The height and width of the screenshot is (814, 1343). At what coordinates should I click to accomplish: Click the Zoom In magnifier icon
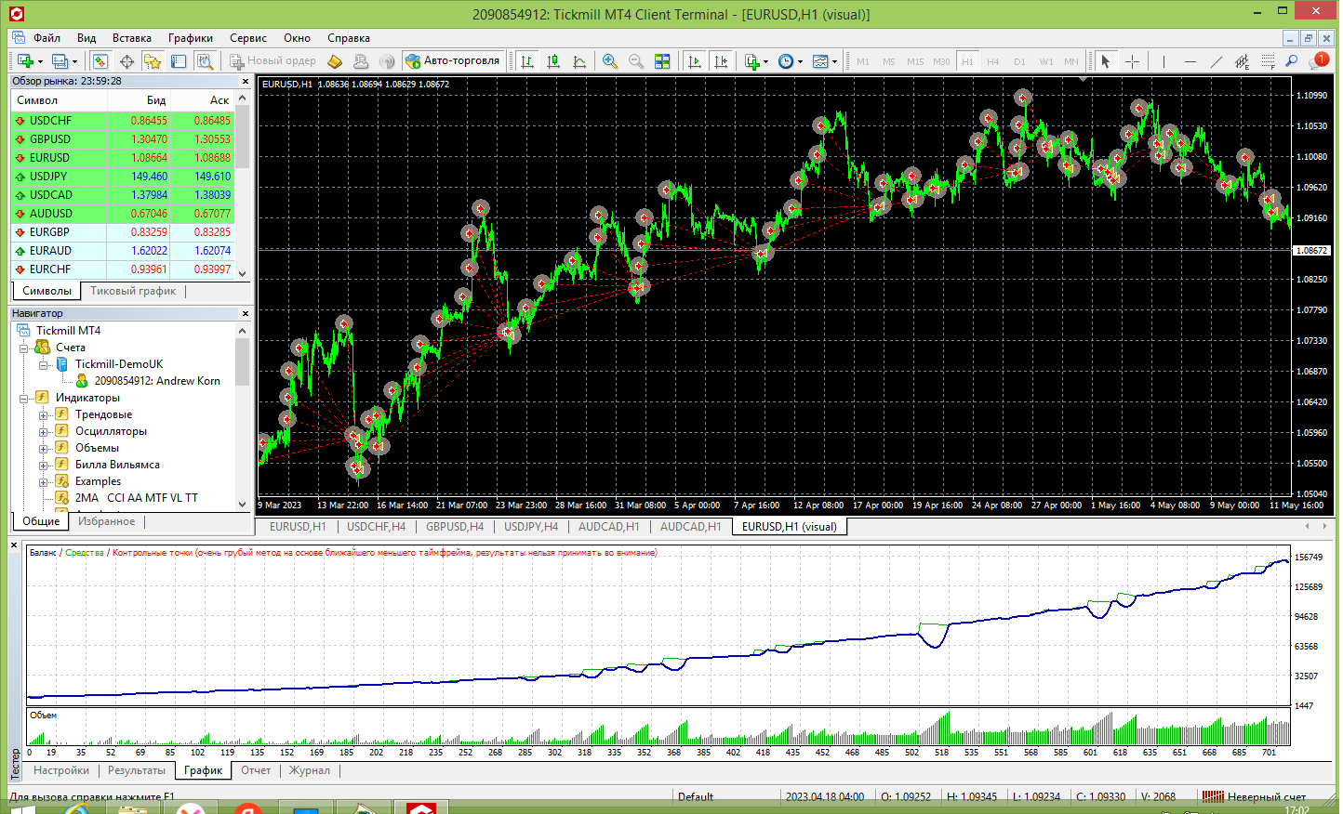point(610,61)
